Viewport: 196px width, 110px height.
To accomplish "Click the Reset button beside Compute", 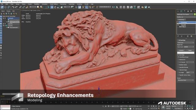I will [190, 50].
